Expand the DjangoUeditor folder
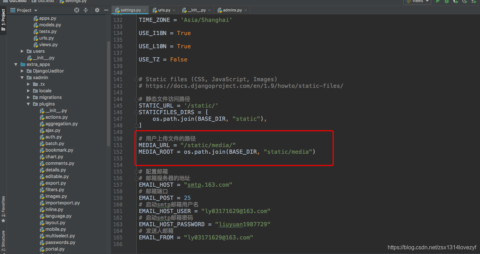The image size is (480, 254). [x=22, y=71]
